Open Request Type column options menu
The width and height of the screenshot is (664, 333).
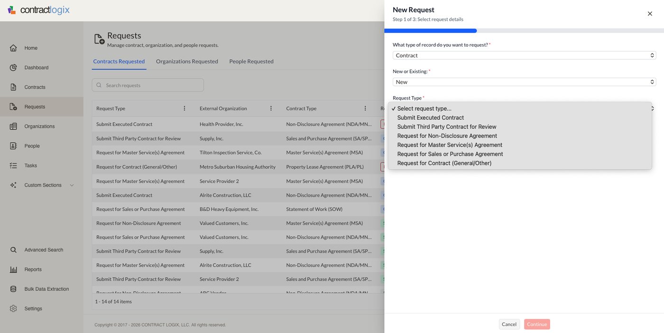pos(184,108)
